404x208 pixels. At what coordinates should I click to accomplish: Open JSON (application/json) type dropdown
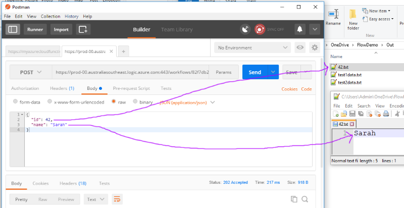(187, 102)
